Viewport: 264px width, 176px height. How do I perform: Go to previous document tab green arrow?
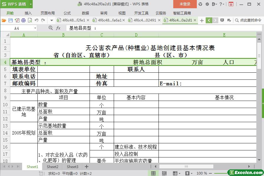click(209, 20)
